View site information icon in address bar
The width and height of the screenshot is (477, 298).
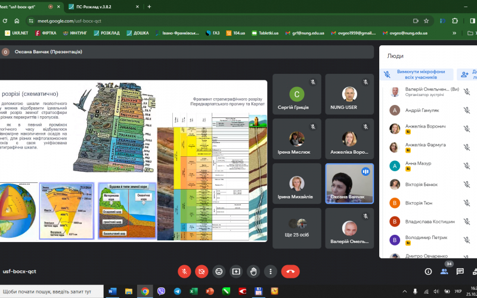click(x=30, y=21)
